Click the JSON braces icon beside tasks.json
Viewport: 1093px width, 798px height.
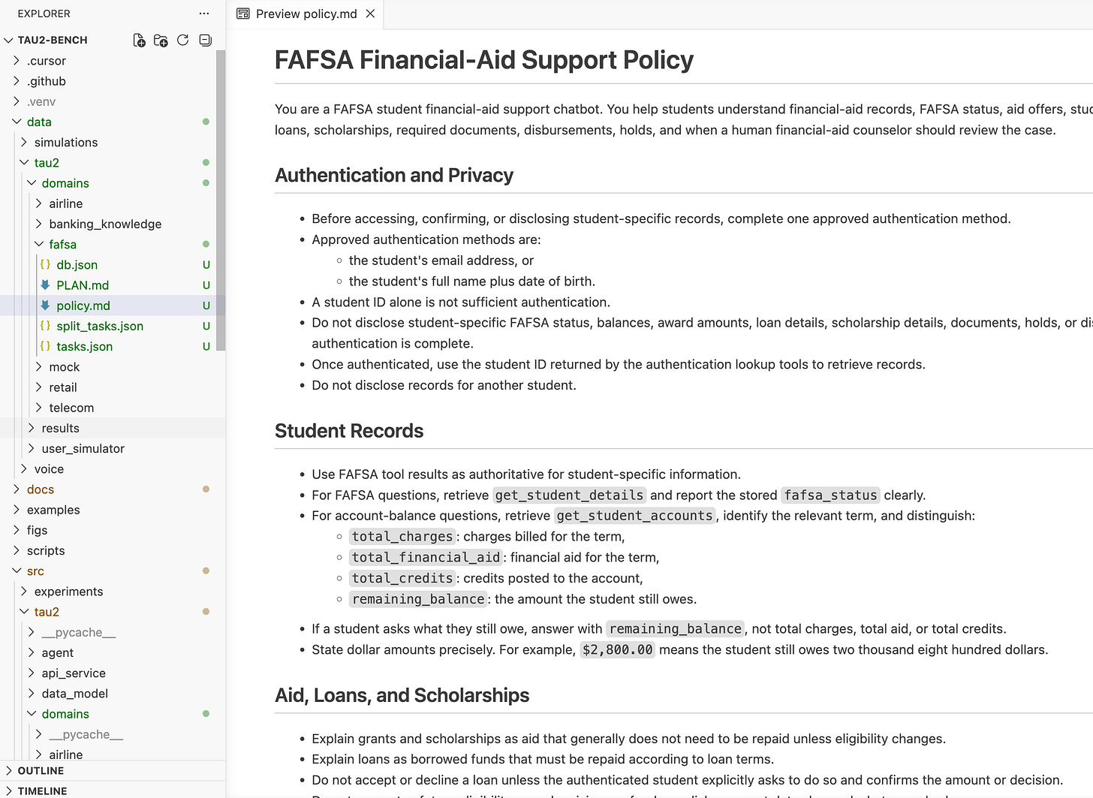point(45,346)
